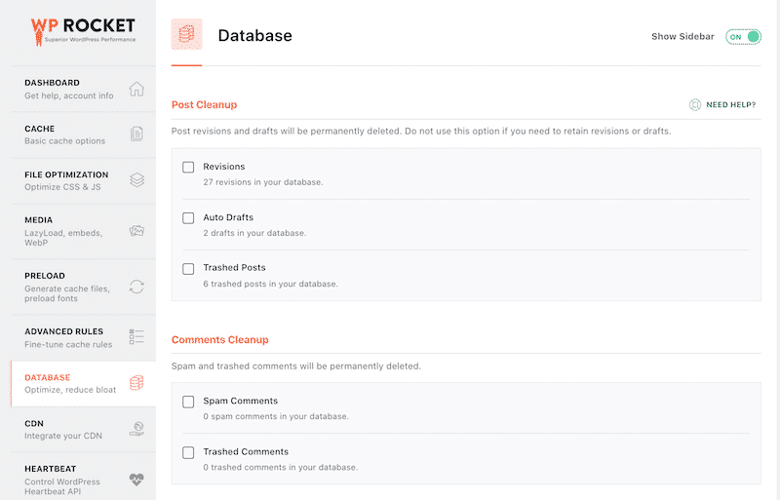Open the Dashboard menu item
Viewport: 780px width, 500px height.
(x=83, y=89)
